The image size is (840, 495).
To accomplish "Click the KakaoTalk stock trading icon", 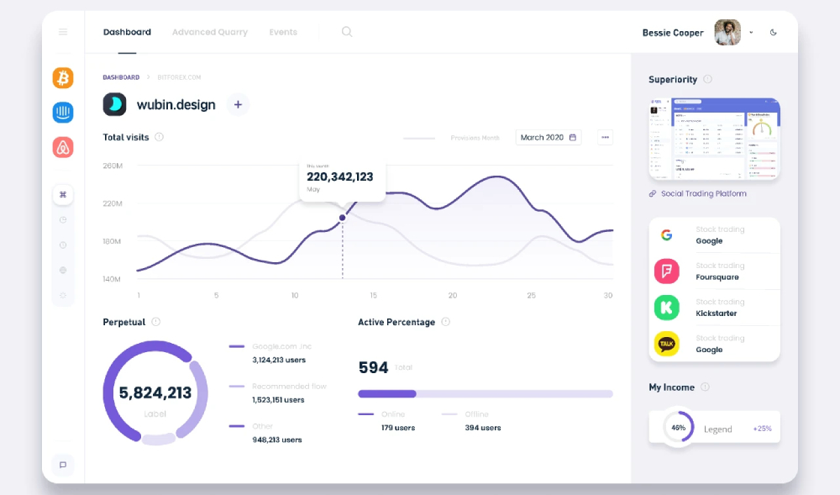I will pos(666,344).
